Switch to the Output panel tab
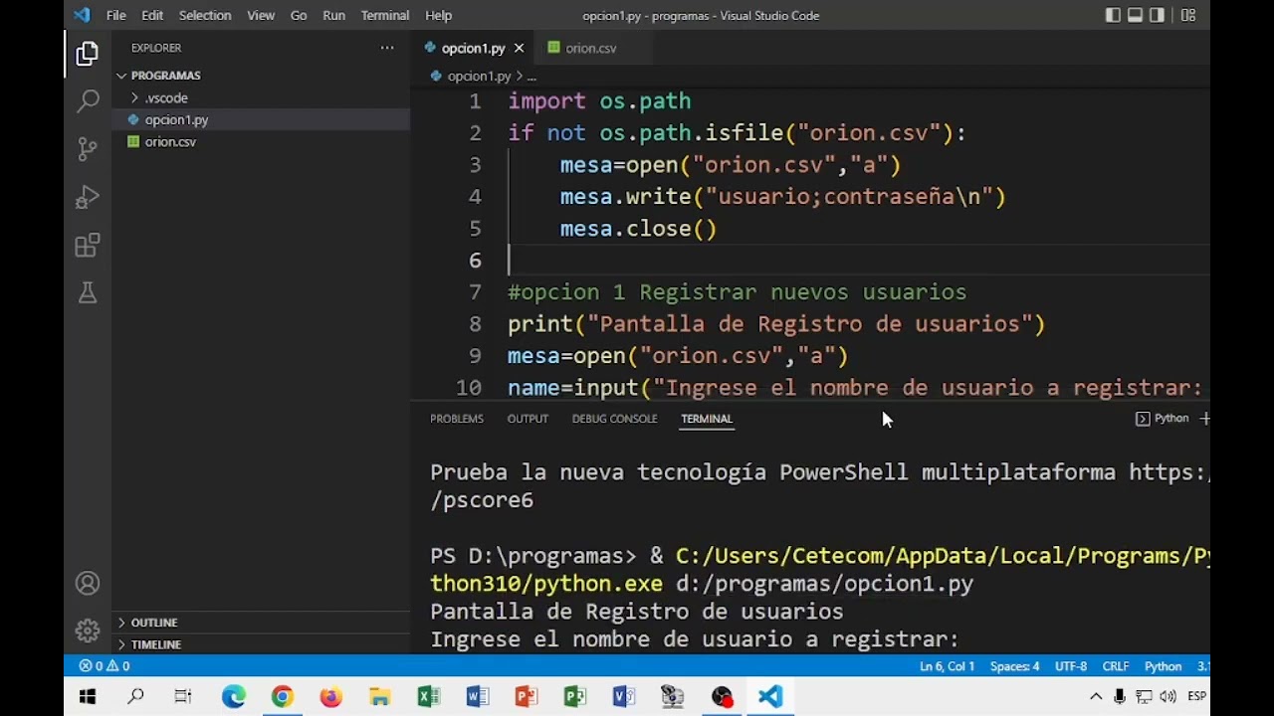 click(x=528, y=419)
